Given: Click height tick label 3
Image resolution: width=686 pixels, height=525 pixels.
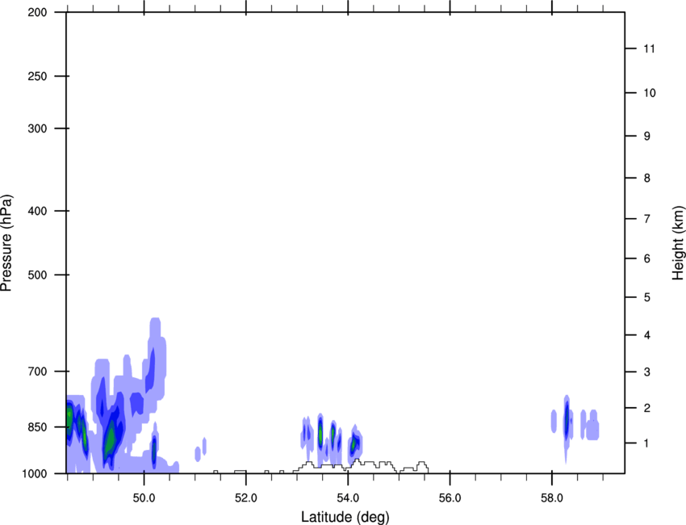Looking at the screenshot, I should point(647,372).
